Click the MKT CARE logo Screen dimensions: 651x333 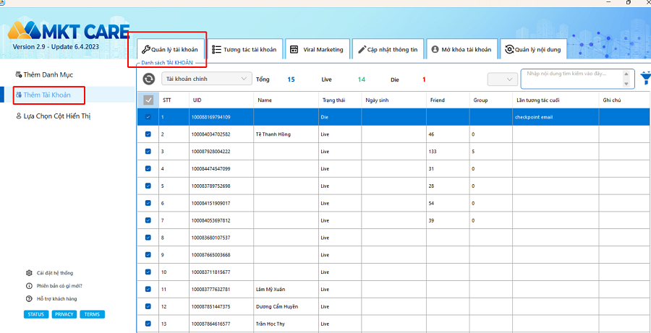[x=68, y=31]
